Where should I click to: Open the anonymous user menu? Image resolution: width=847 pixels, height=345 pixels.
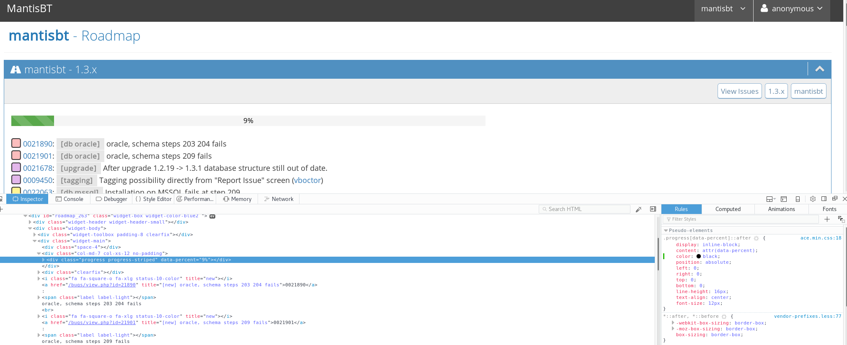click(791, 9)
